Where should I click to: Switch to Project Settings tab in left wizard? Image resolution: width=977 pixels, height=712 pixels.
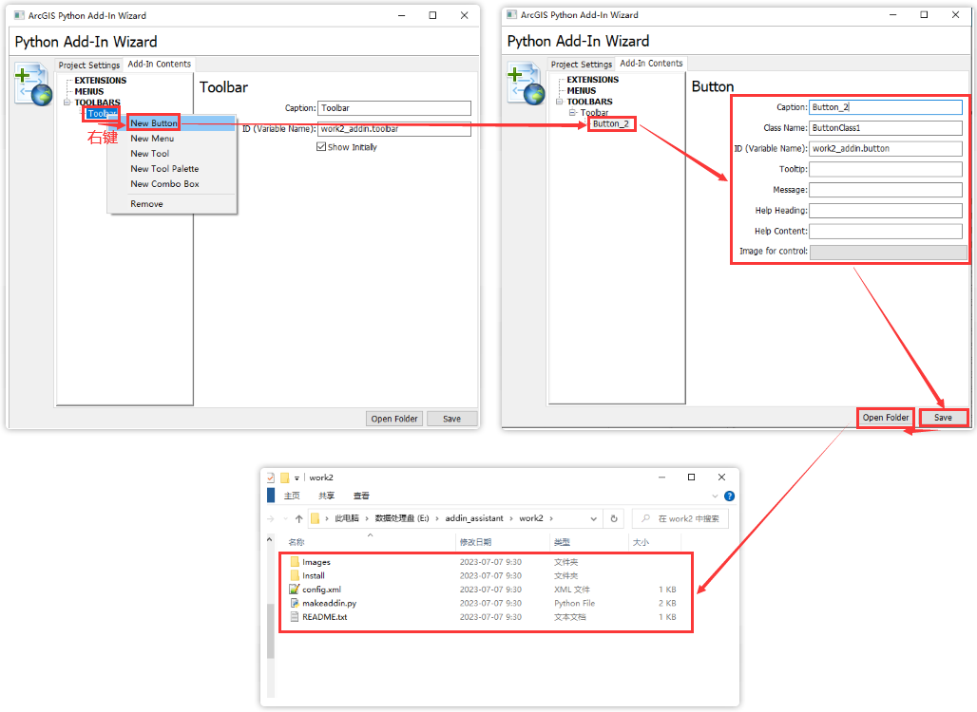(x=89, y=65)
